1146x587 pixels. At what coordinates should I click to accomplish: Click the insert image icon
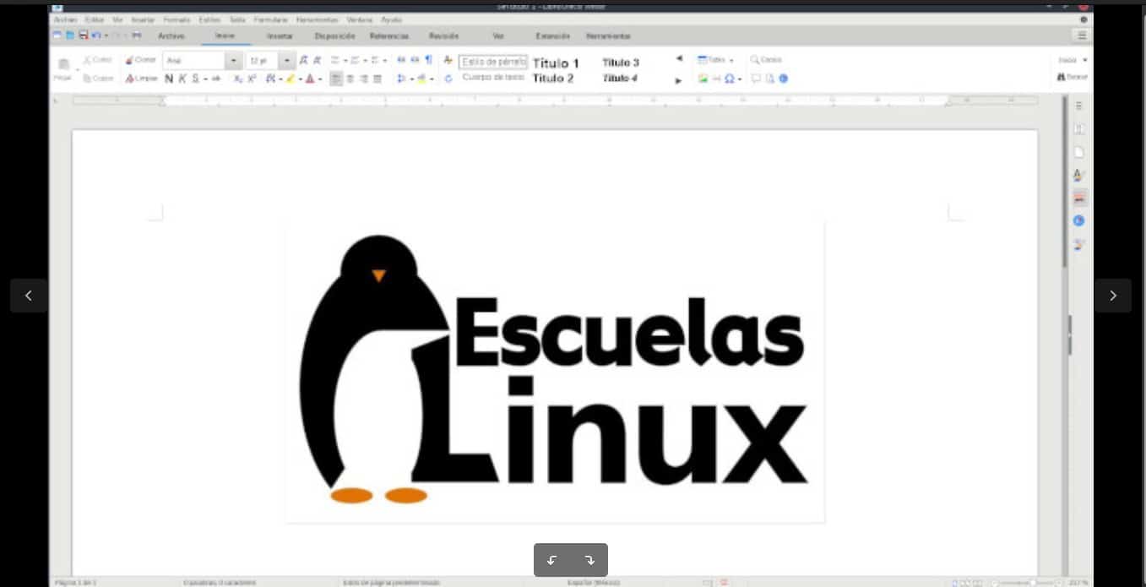tap(702, 79)
